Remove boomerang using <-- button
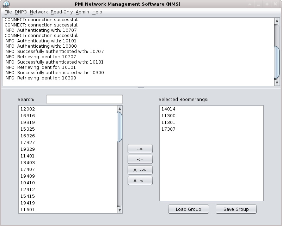Screen dimensions: 282x226 click(x=140, y=159)
